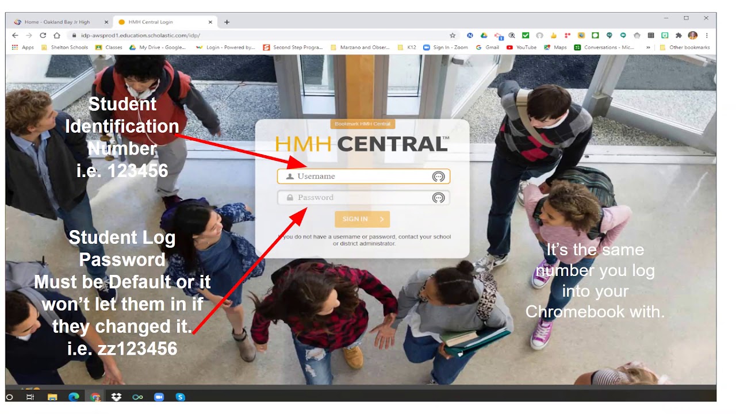Viewport: 736px width, 414px height.
Task: Open the browser home page
Action: point(56,35)
